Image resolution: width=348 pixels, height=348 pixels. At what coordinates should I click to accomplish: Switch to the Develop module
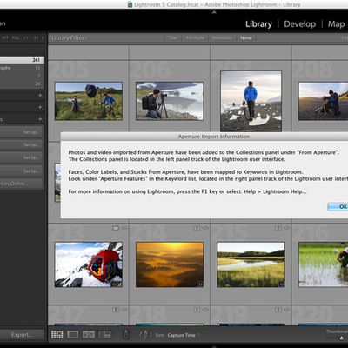[x=300, y=24]
